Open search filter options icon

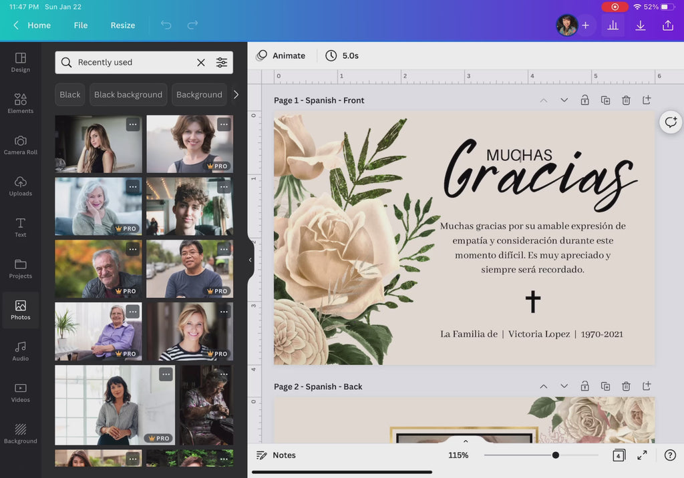[x=222, y=62]
